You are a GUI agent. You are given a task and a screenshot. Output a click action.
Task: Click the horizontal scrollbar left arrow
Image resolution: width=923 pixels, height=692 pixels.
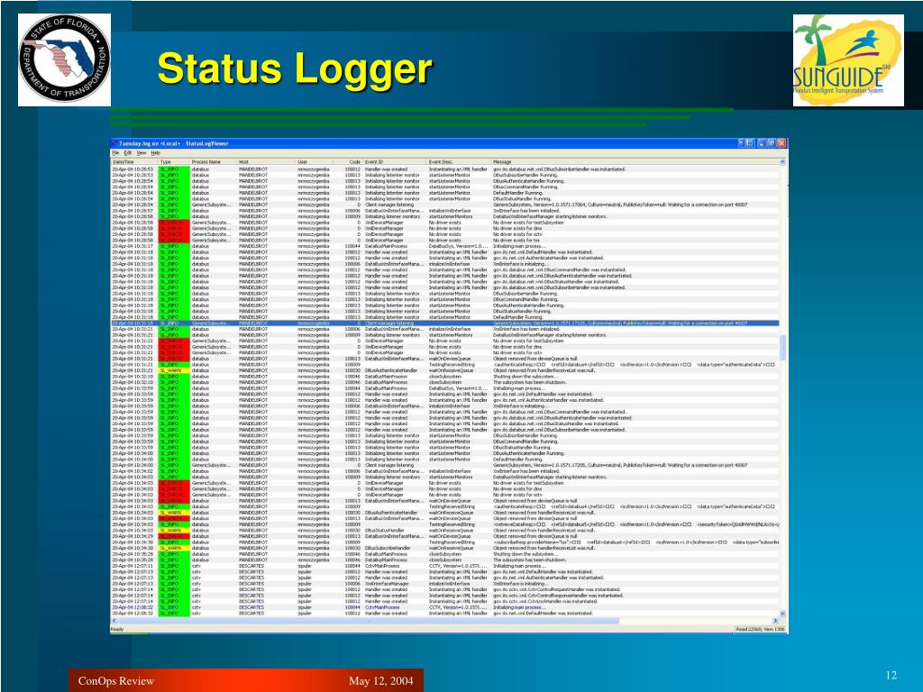click(114, 621)
